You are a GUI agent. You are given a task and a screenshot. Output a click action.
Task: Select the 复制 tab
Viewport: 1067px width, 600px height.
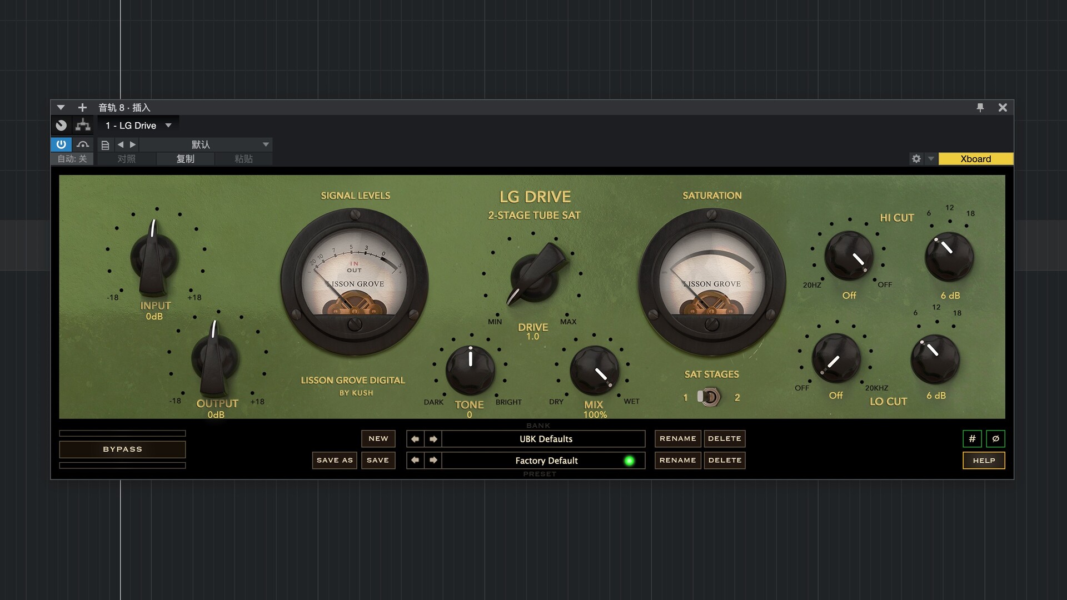point(185,159)
